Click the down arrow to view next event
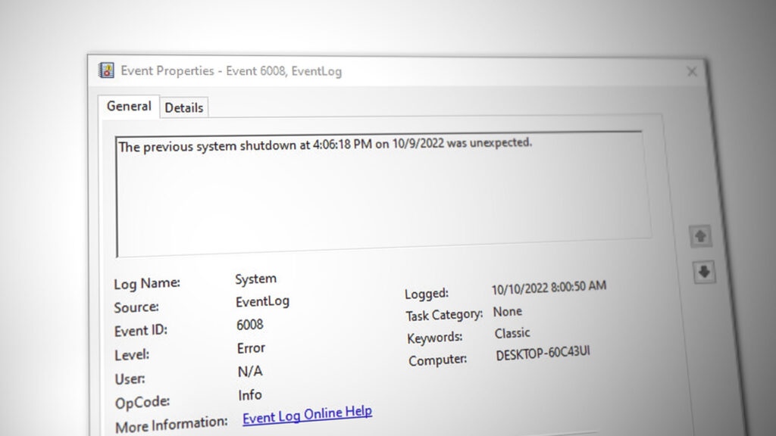 tap(703, 272)
